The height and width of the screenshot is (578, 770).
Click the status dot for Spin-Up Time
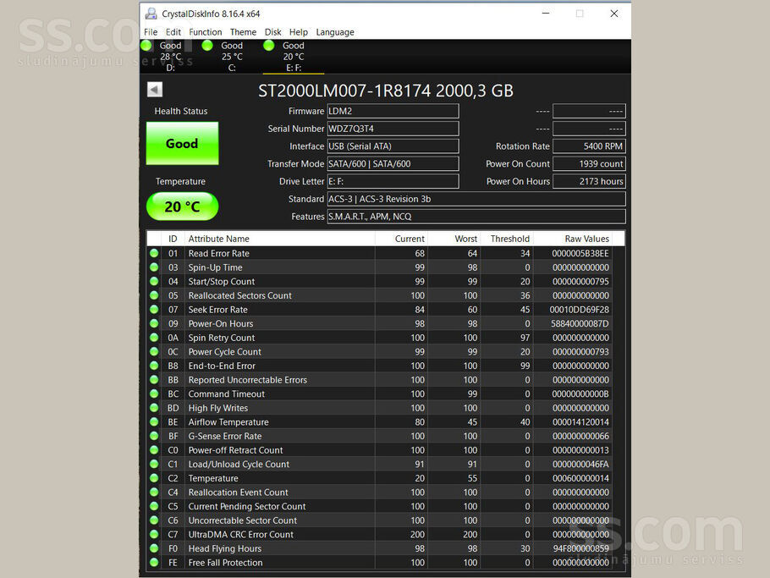[x=154, y=267]
